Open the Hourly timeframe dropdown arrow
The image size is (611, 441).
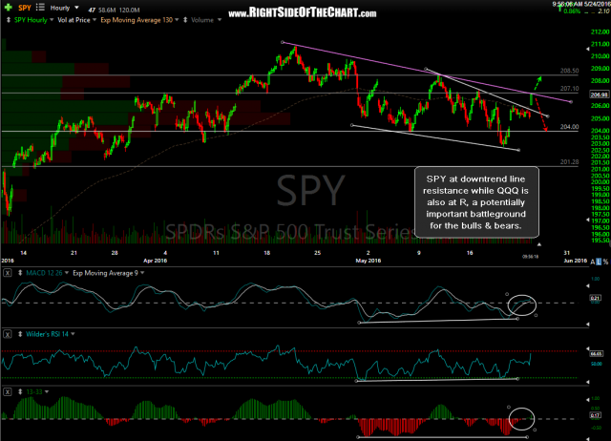76,8
